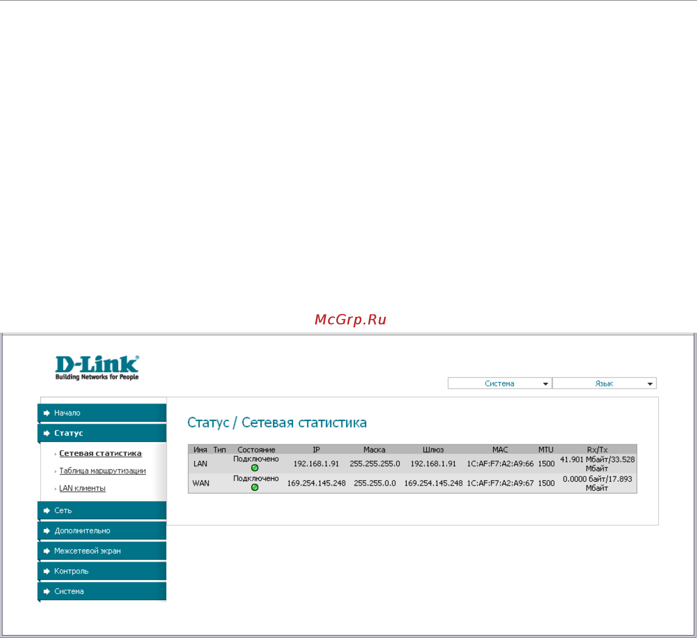697x638 pixels.
Task: Open the Начало menu section
Action: point(102,413)
